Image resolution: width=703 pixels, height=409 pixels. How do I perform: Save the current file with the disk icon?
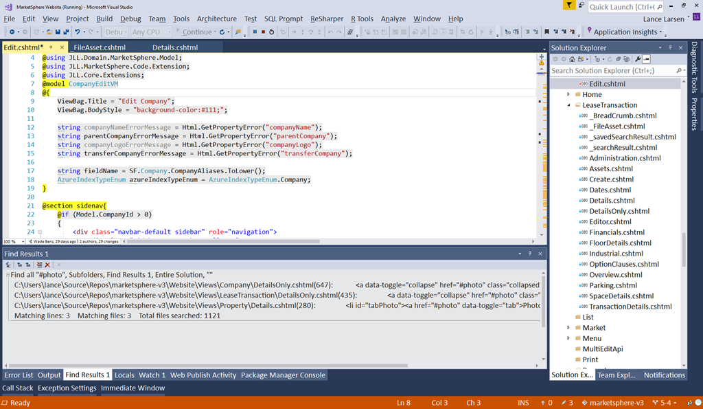point(58,32)
